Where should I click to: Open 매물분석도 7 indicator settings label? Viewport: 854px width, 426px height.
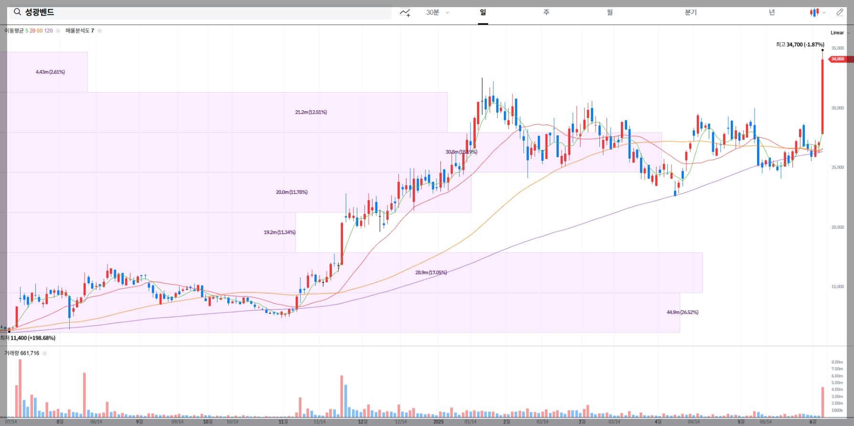(80, 31)
